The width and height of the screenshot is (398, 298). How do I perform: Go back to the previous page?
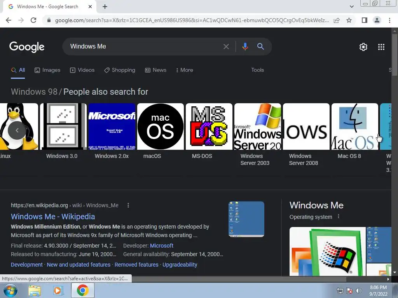(x=9, y=20)
